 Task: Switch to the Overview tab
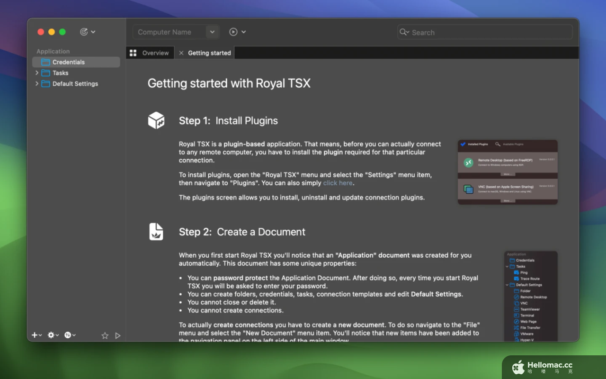tap(149, 53)
